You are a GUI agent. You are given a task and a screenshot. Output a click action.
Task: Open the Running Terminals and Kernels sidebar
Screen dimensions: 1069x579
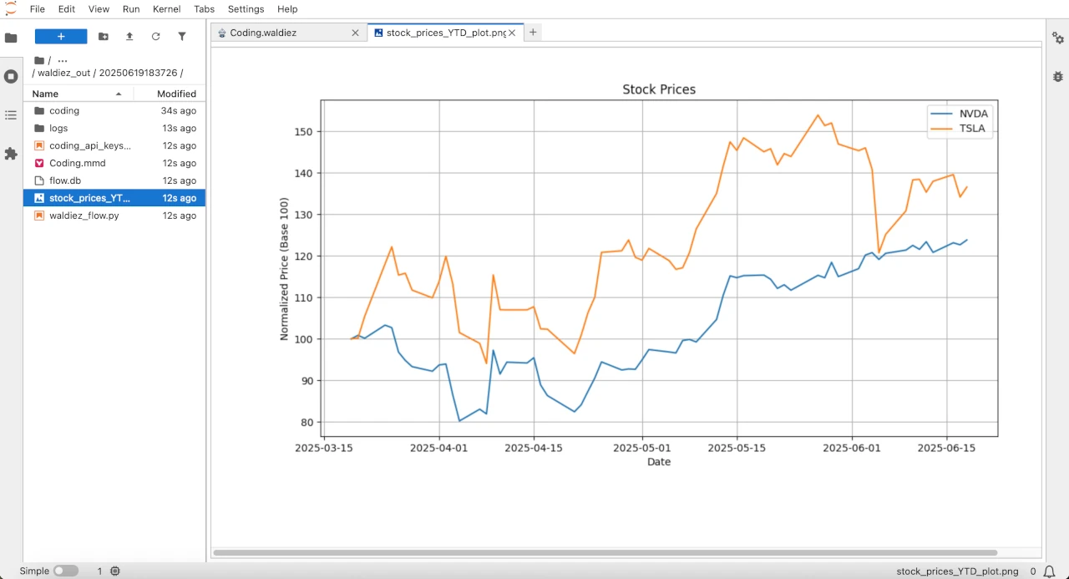[11, 76]
